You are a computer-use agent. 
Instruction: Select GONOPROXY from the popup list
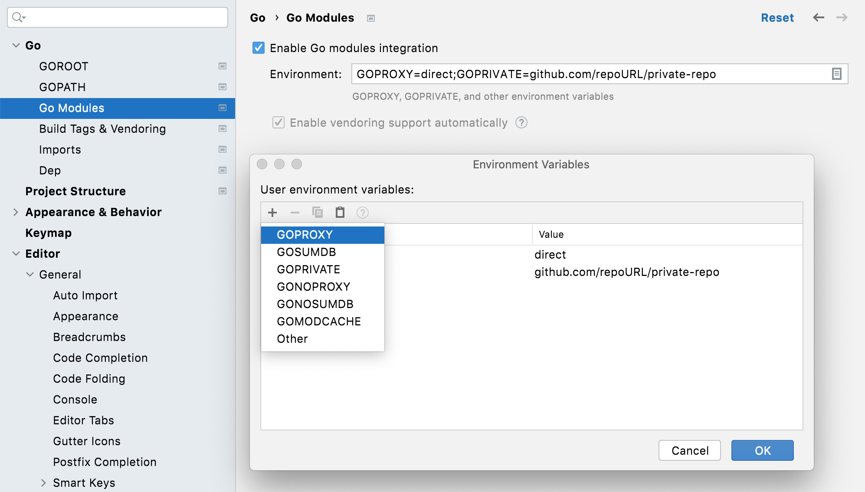click(323, 287)
